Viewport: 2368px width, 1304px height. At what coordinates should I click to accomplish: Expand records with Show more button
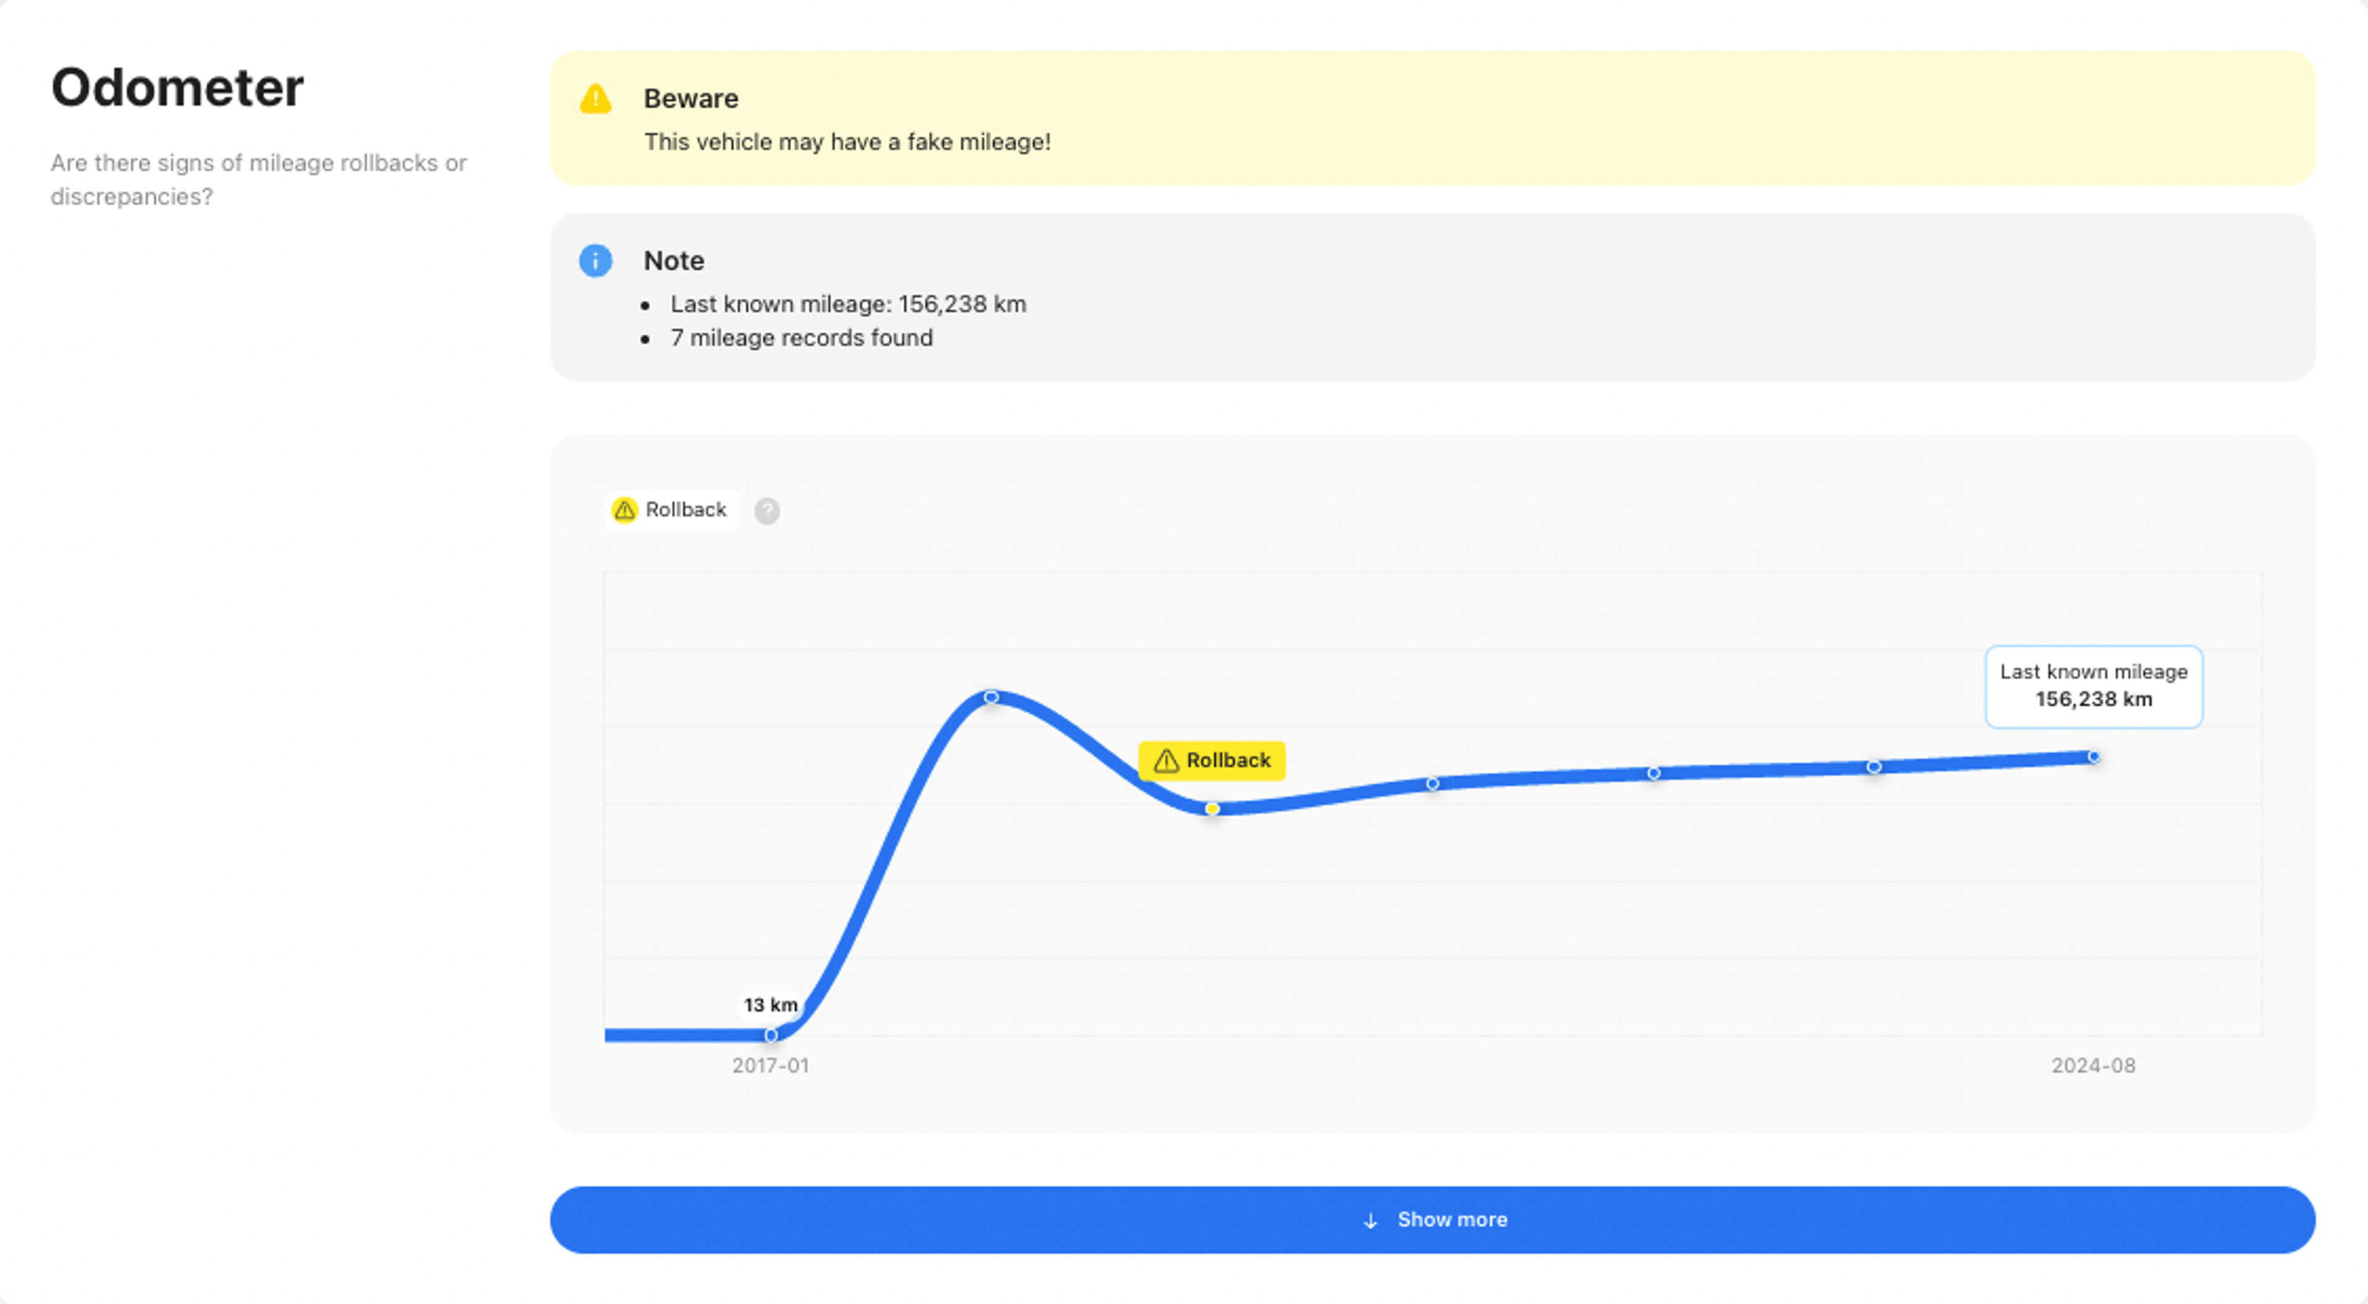pyautogui.click(x=1431, y=1220)
